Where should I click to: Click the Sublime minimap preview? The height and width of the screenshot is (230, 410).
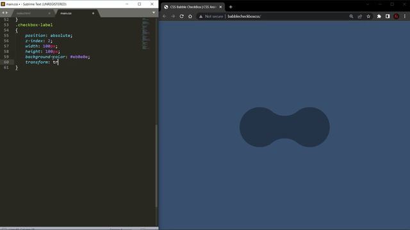145,33
